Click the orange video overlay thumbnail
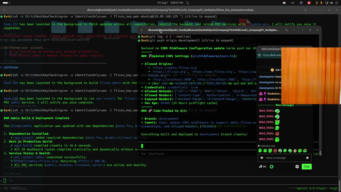The width and height of the screenshot is (341, 192). pyautogui.click(x=311, y=76)
